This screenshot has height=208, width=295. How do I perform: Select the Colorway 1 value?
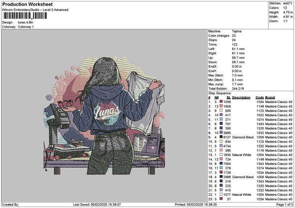[26, 27]
